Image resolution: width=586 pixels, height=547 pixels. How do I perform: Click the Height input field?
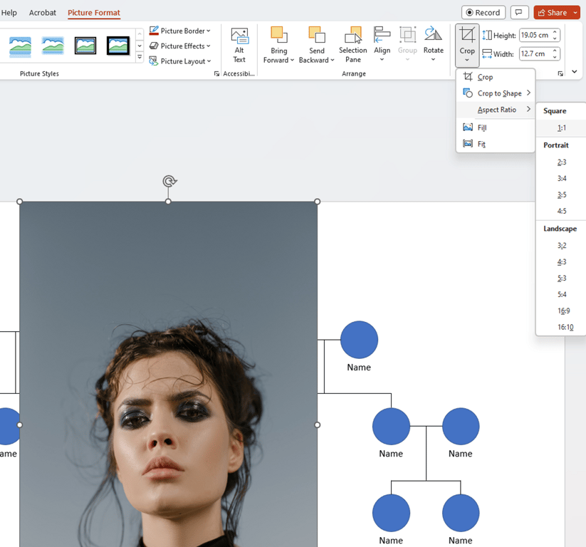[x=535, y=35]
